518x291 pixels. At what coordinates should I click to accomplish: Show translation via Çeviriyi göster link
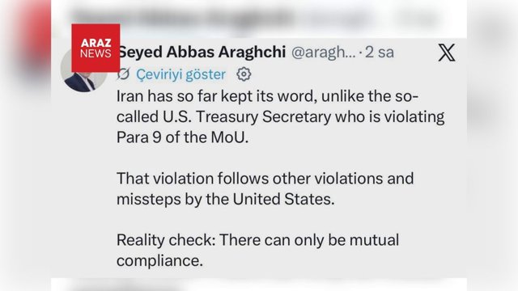click(x=181, y=74)
